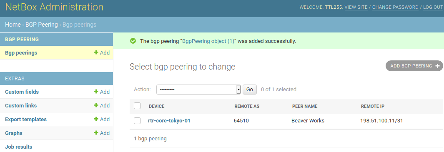Sort by the DEVICE column header
The height and width of the screenshot is (152, 444).
[157, 107]
